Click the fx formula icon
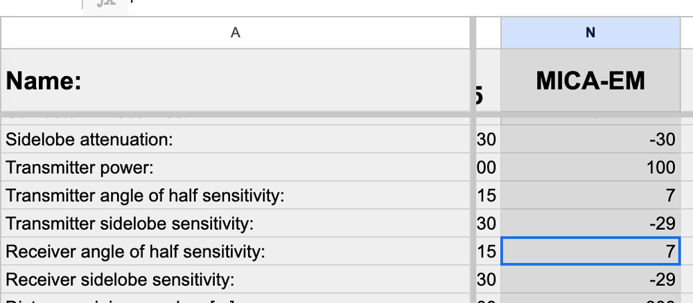 pos(105,4)
